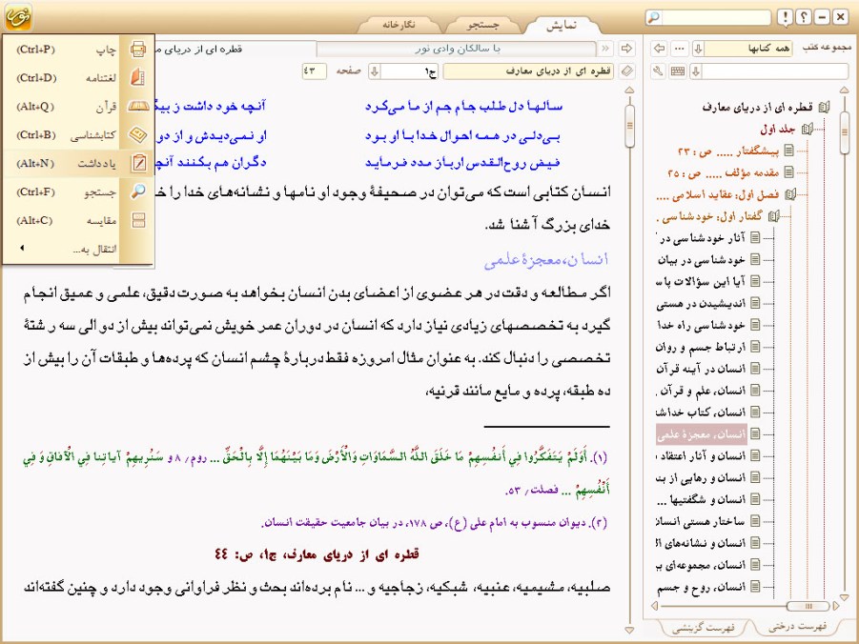The image size is (859, 644).
Task: Open the wrench settings icon
Action: pyautogui.click(x=659, y=71)
